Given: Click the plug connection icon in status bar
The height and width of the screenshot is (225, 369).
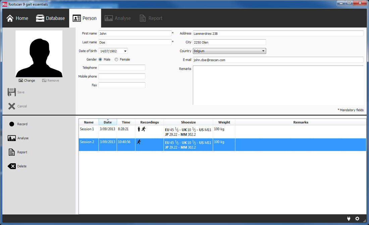Looking at the screenshot, I should 349,218.
